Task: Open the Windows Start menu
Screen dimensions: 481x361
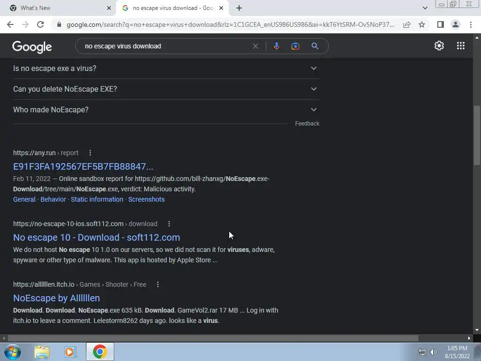Action: (x=12, y=352)
